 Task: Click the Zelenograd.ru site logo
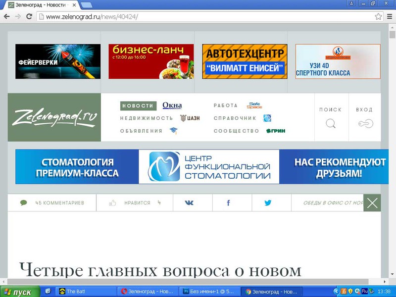pos(54,118)
